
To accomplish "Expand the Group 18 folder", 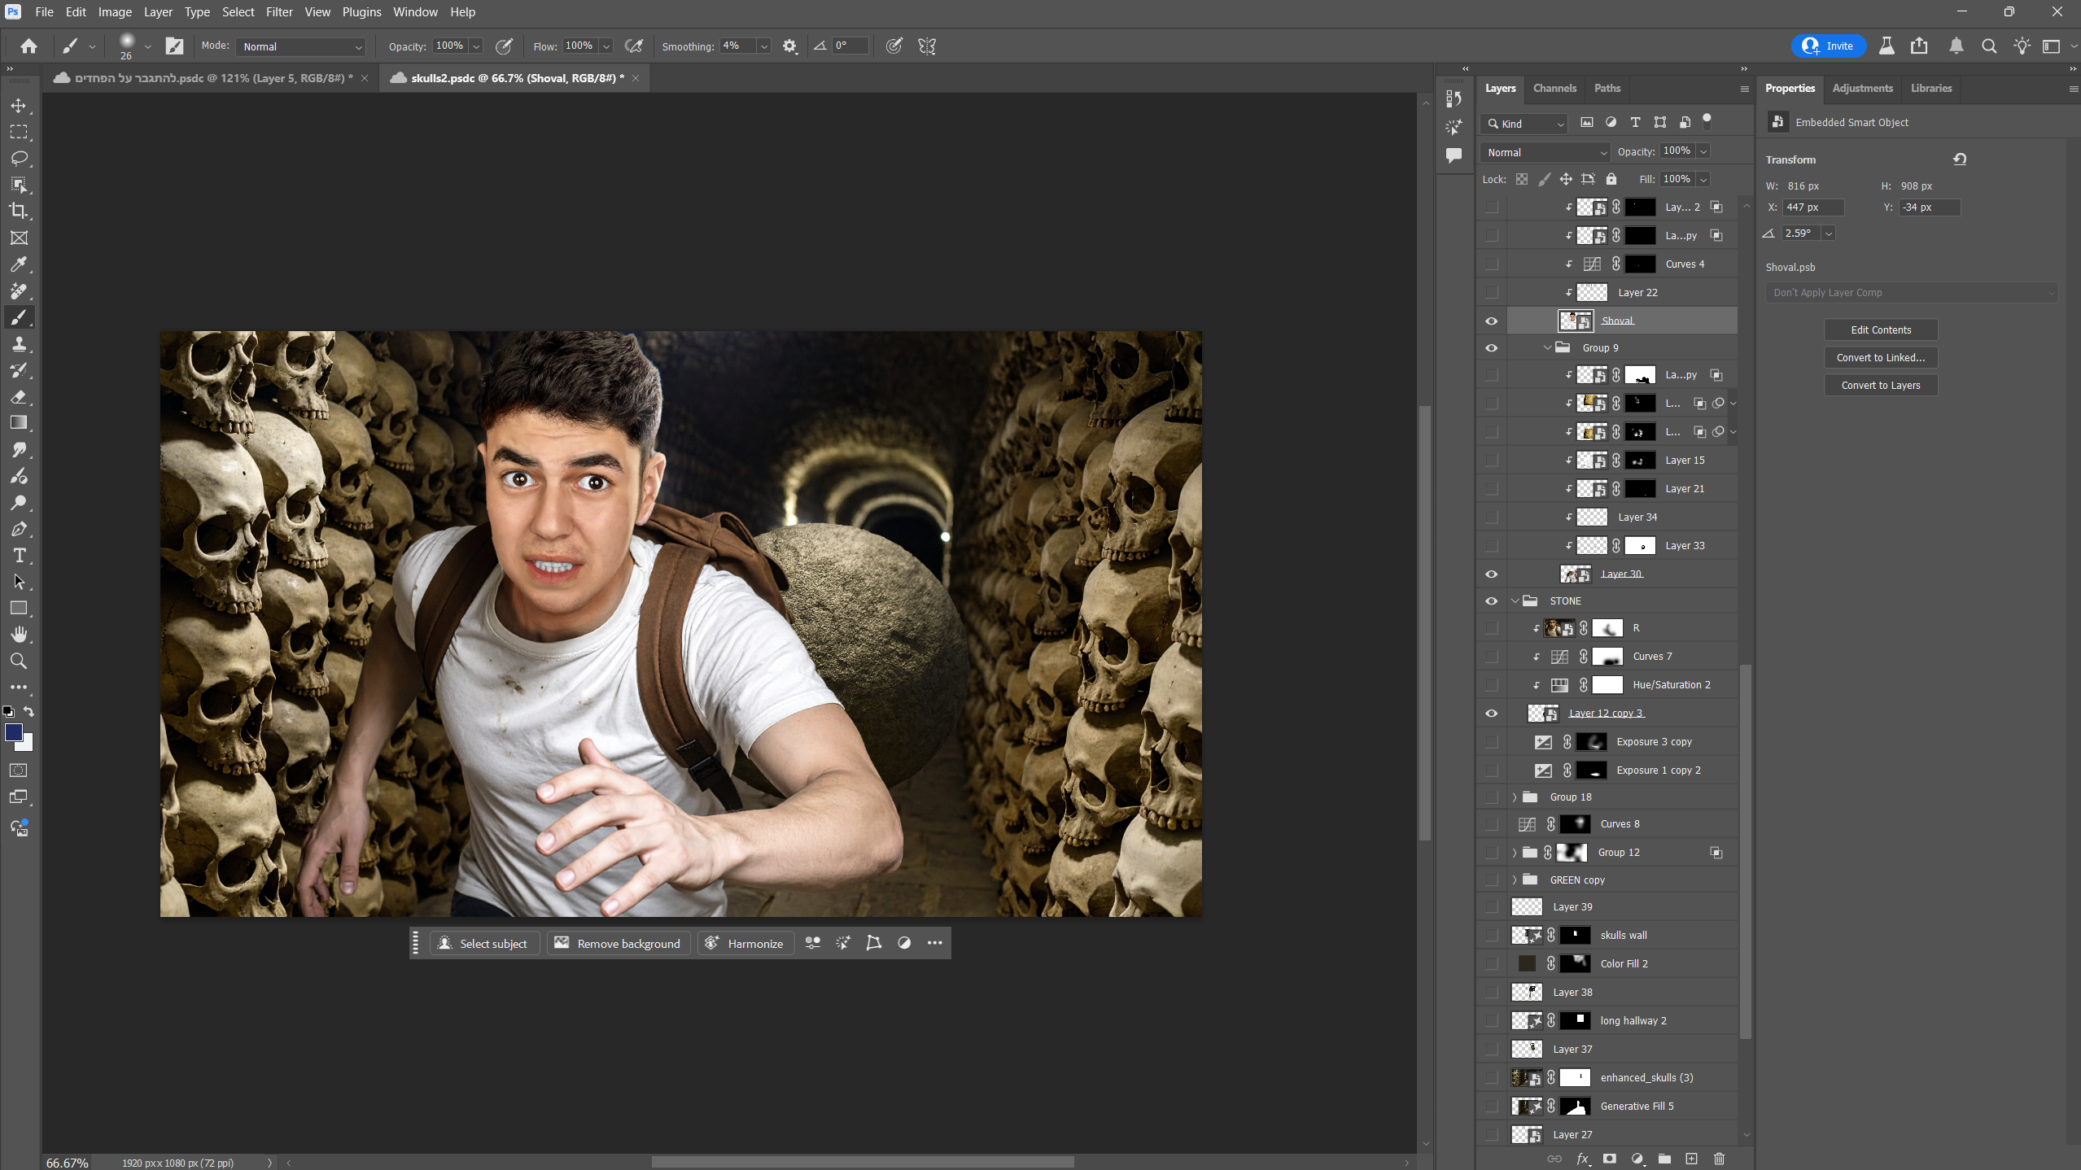I will click(x=1515, y=797).
